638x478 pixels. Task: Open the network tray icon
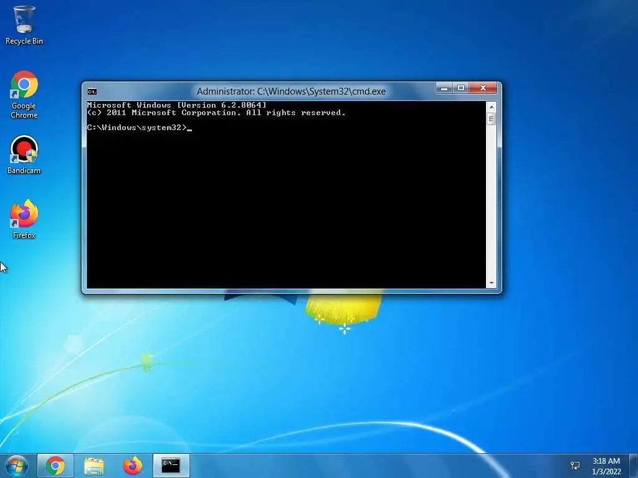point(575,466)
